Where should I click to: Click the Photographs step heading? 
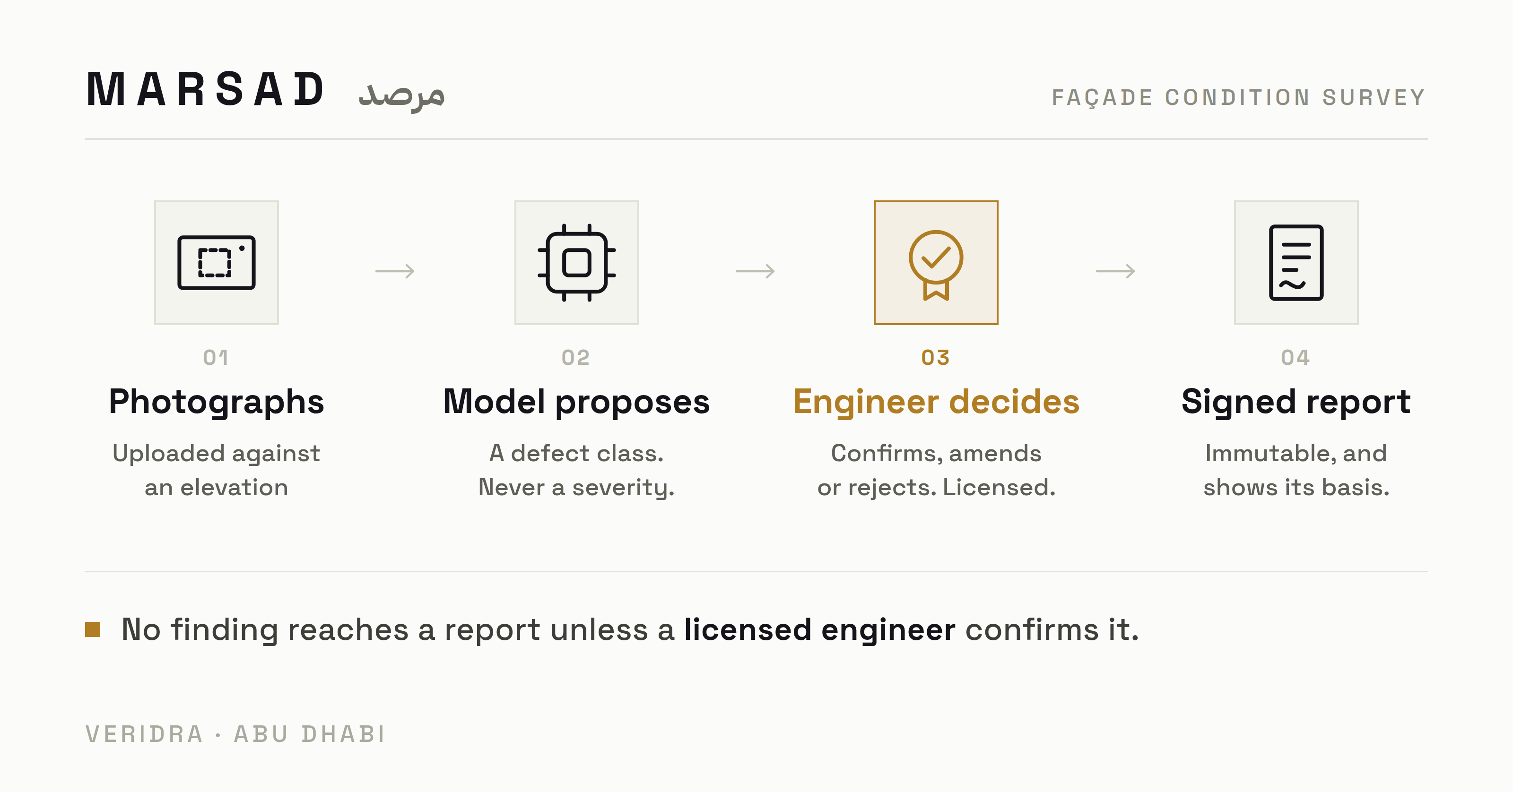point(216,402)
